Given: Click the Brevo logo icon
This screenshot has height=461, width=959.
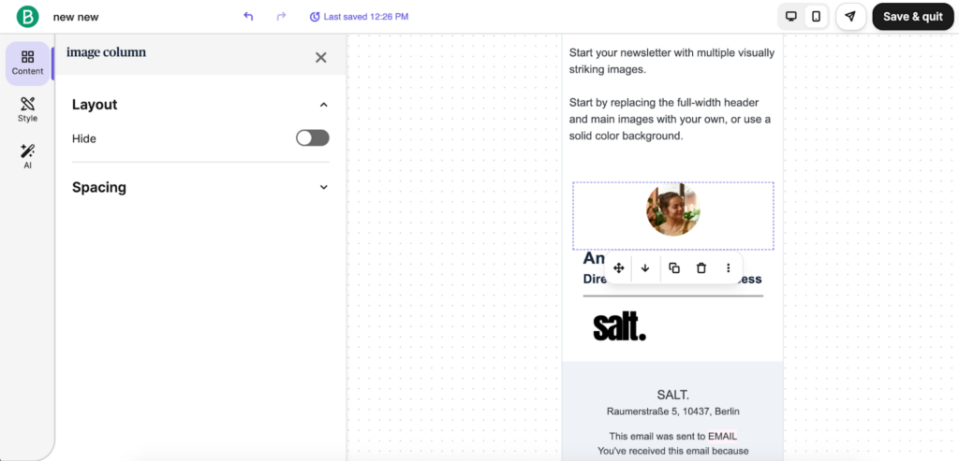Looking at the screenshot, I should [x=27, y=17].
